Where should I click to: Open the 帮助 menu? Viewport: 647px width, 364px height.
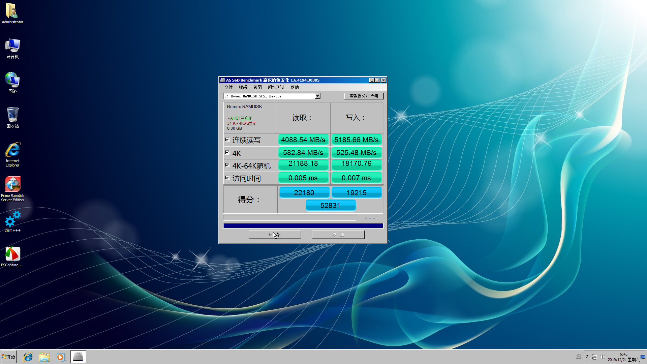[295, 87]
